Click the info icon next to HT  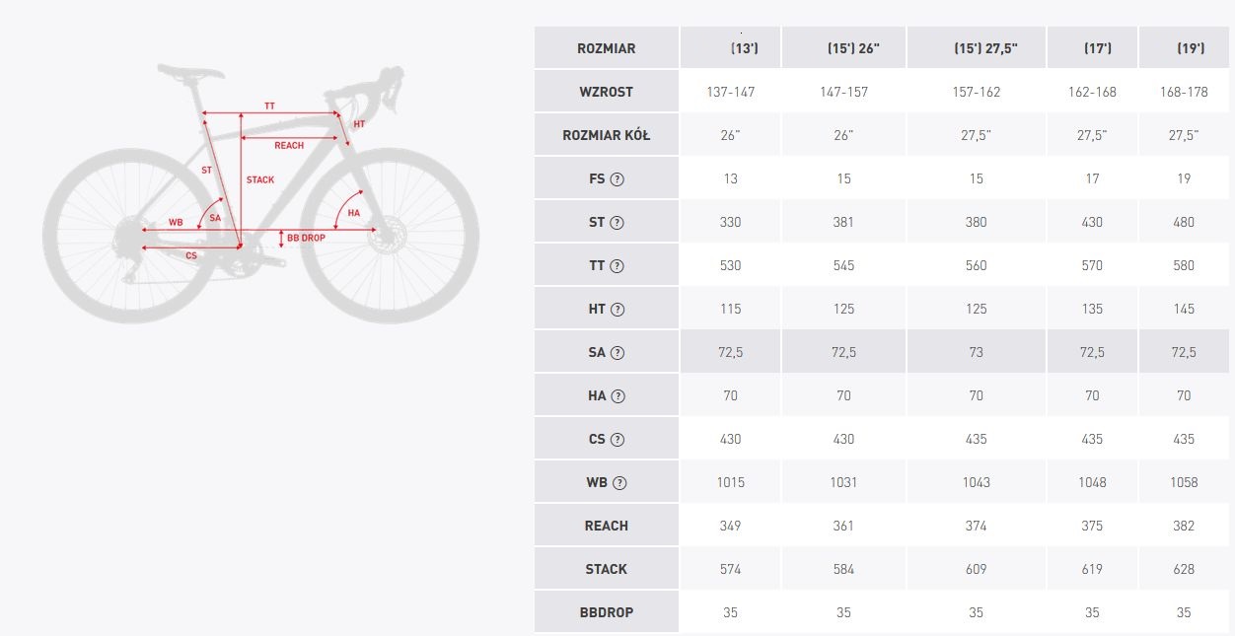pos(617,310)
